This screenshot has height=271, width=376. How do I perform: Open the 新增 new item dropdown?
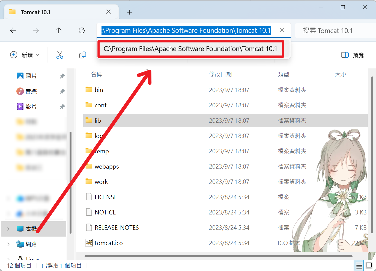[x=25, y=55]
